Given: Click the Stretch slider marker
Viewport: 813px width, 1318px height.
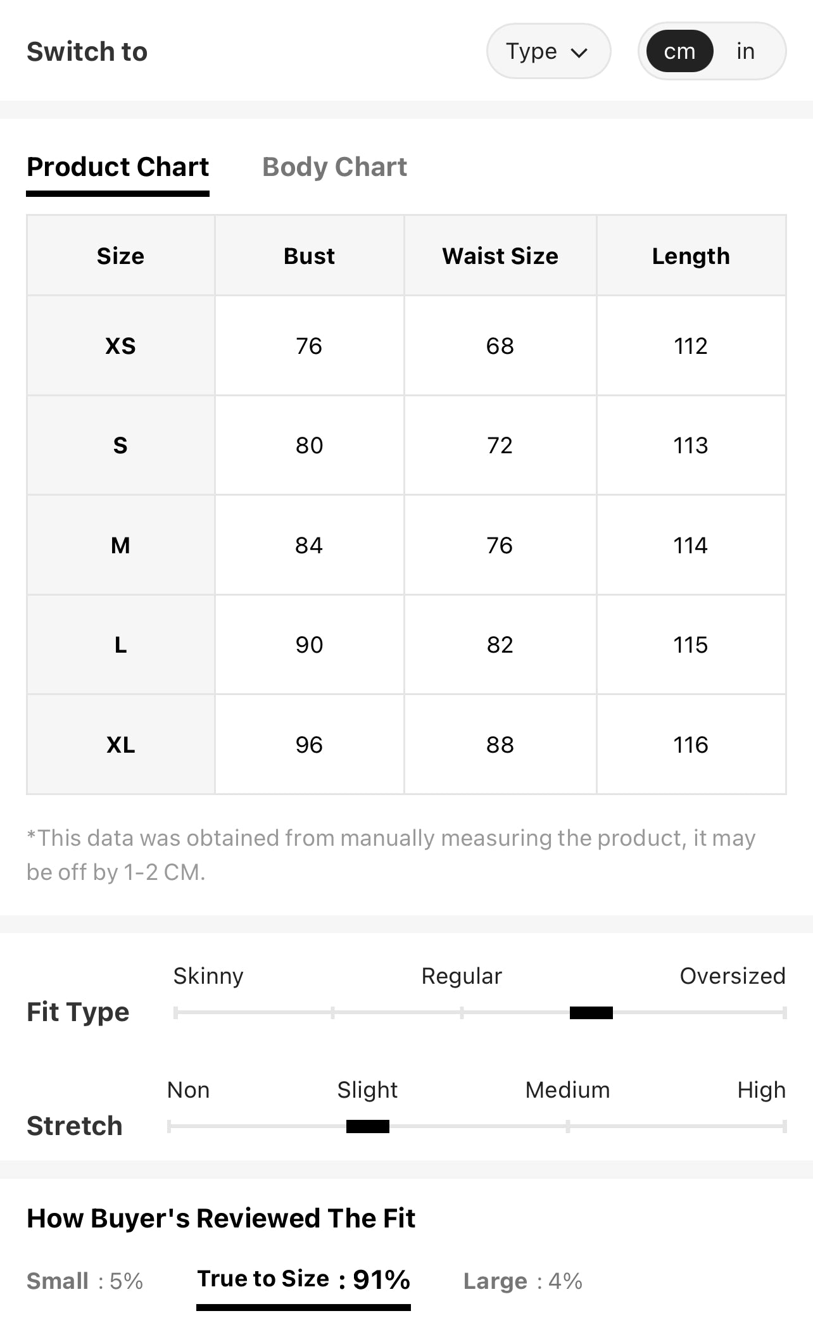Looking at the screenshot, I should click(x=368, y=1127).
